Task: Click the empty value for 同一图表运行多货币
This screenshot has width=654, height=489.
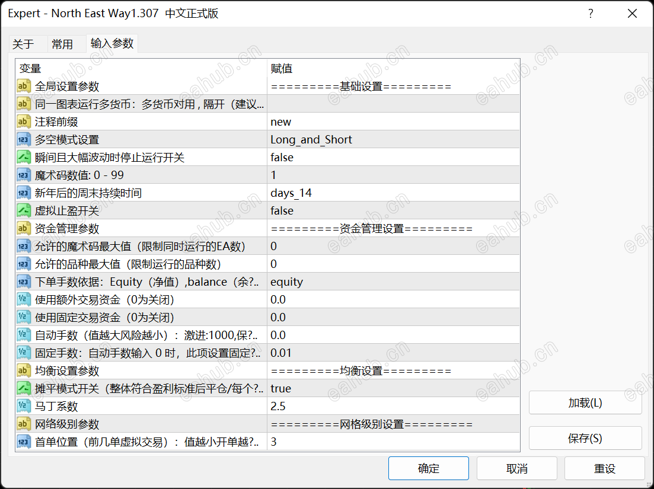Action: pyautogui.click(x=393, y=104)
